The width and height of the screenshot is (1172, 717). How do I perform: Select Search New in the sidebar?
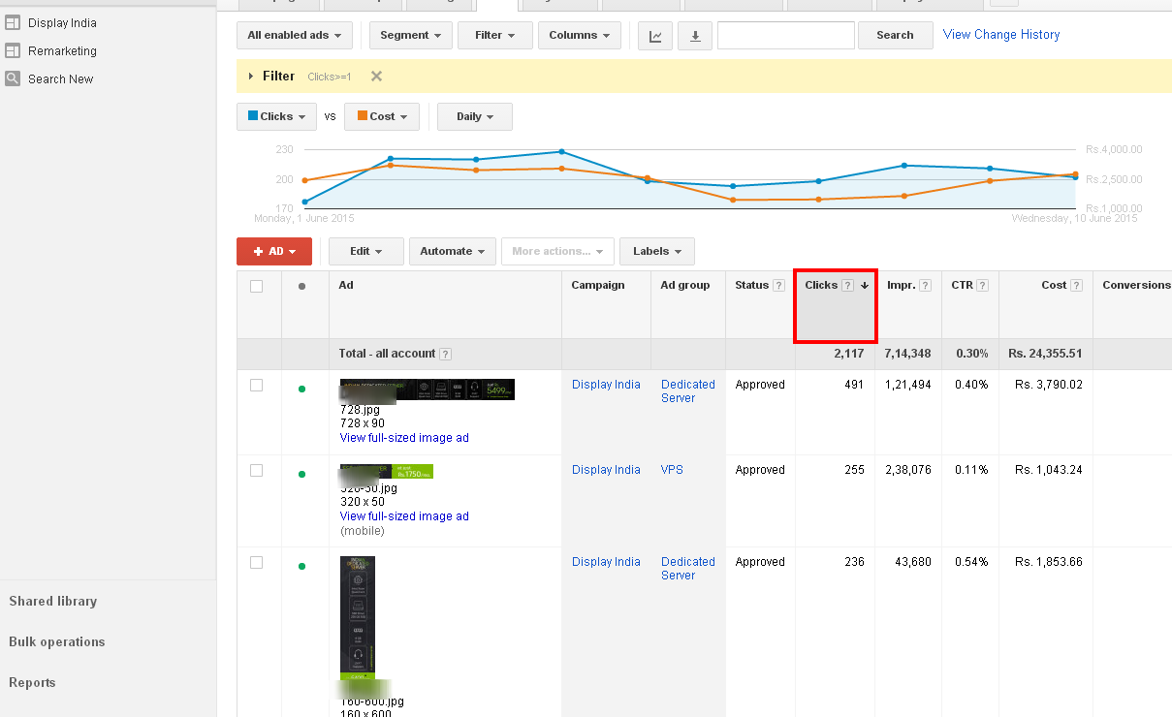[60, 78]
